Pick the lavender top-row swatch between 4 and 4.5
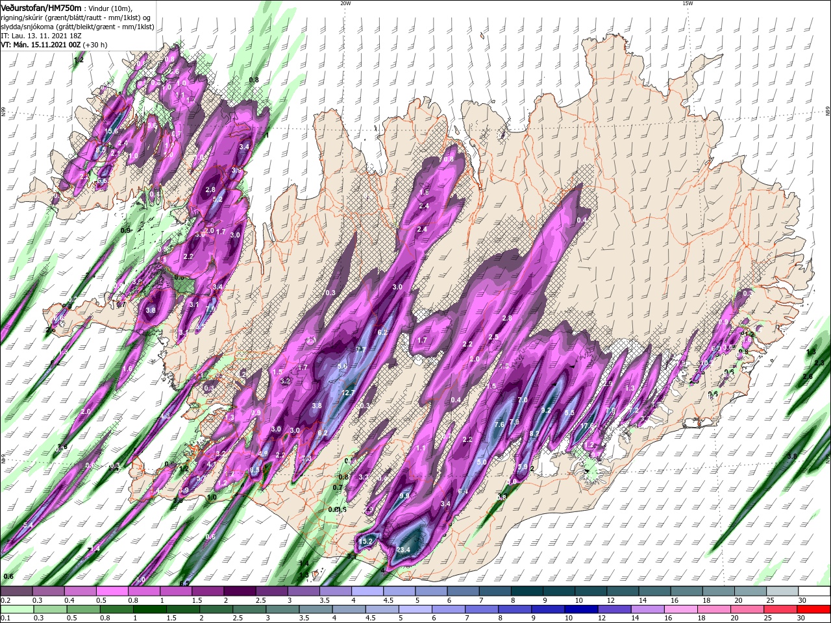Screen dimensions: 831x623 pos(367,591)
